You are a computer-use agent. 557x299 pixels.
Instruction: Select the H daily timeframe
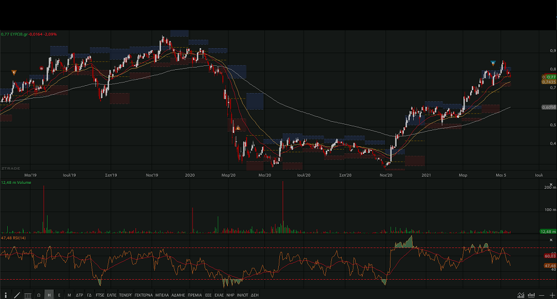click(x=49, y=295)
